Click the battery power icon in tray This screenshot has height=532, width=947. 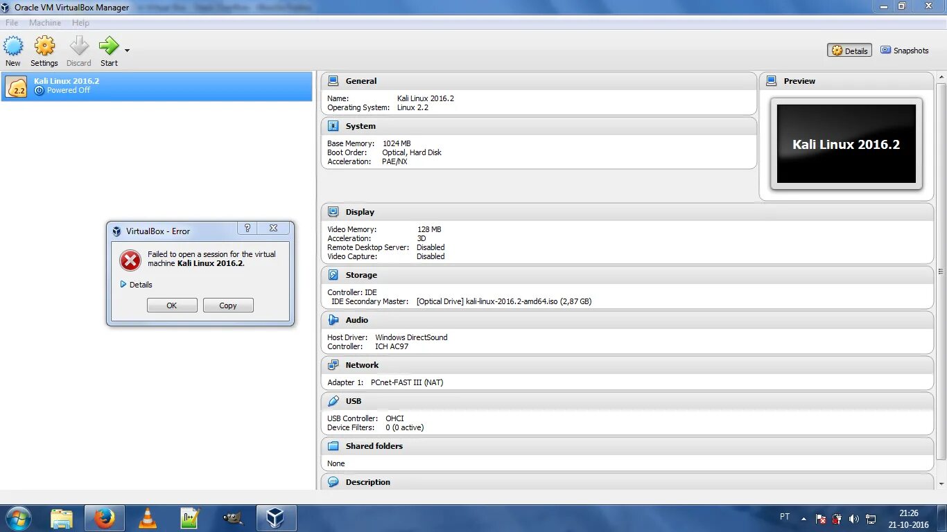(837, 519)
